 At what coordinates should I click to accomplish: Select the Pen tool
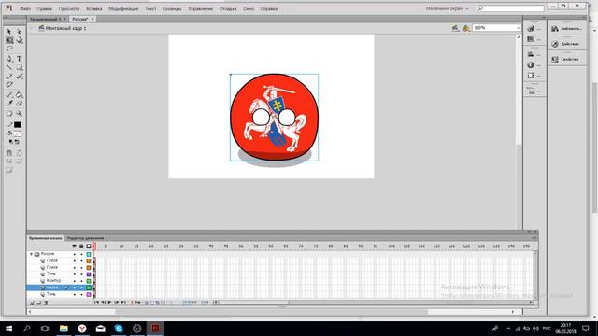click(9, 59)
